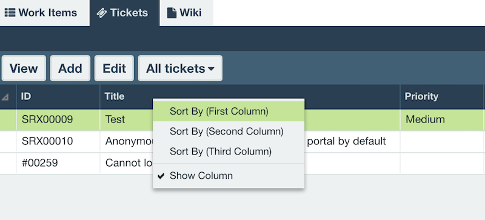
Task: Click the triangle icon in header corner
Action: click(5, 97)
